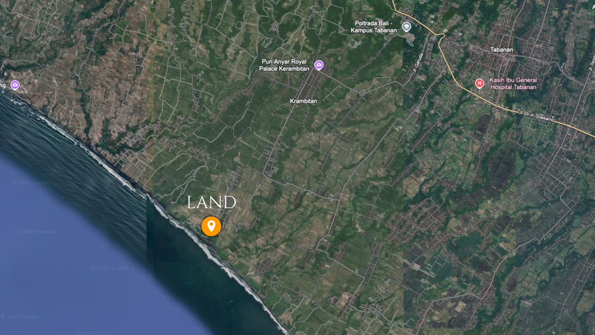
Task: Open the Puri Anyar Royal Palace Kerambitan text
Action: pos(284,65)
